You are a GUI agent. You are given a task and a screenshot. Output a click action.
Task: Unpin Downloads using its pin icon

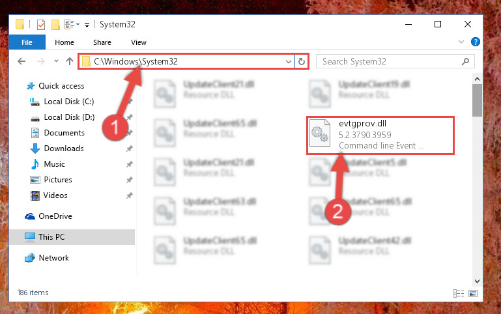click(x=129, y=149)
